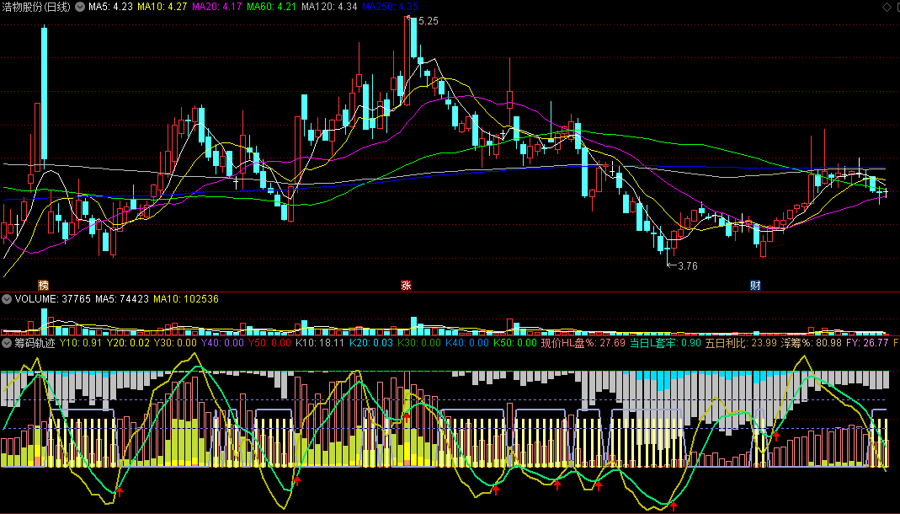The image size is (900, 514).
Task: Click the K50: 0.00 value
Action: pyautogui.click(x=515, y=343)
